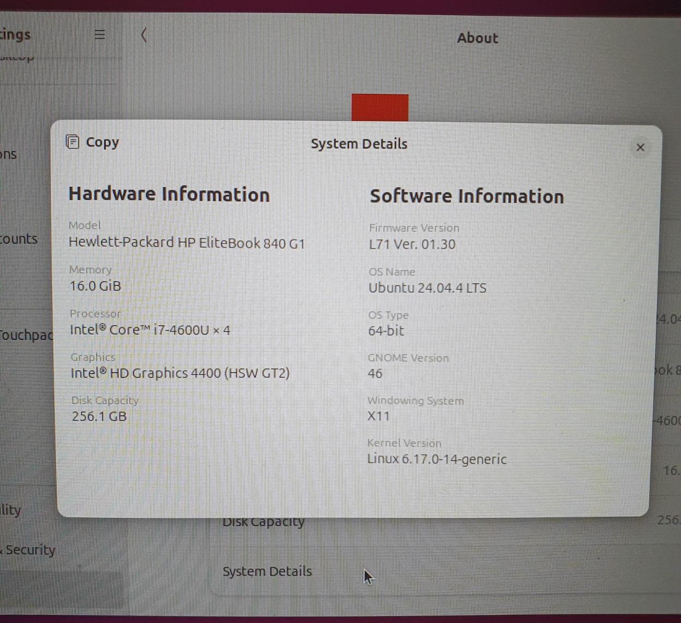Viewport: 681px width, 623px height.
Task: Select GNOME version value '46'
Action: tap(375, 374)
